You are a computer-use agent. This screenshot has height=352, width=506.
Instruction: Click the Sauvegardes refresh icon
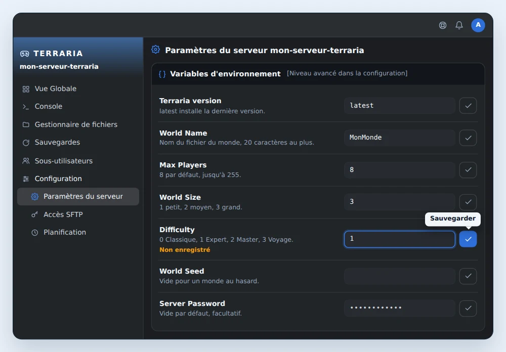(x=26, y=143)
